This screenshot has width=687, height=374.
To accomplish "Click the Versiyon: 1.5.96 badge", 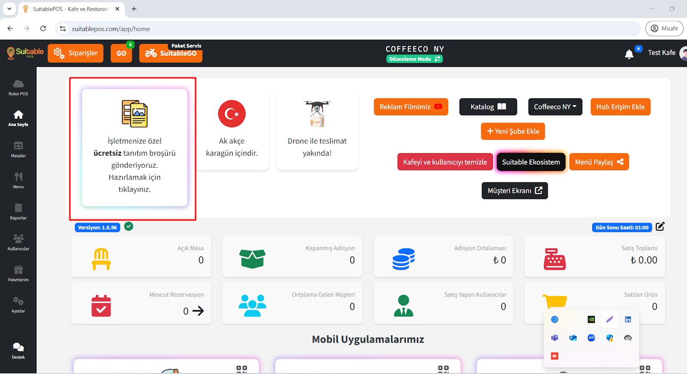I will pos(97,227).
